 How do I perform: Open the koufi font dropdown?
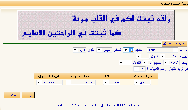point(163,50)
